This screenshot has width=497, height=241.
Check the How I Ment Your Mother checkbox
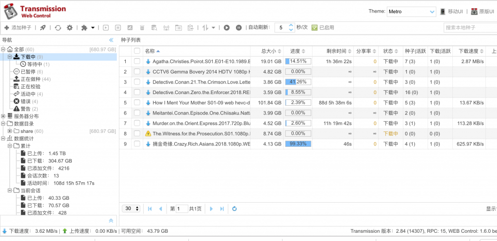coord(137,103)
